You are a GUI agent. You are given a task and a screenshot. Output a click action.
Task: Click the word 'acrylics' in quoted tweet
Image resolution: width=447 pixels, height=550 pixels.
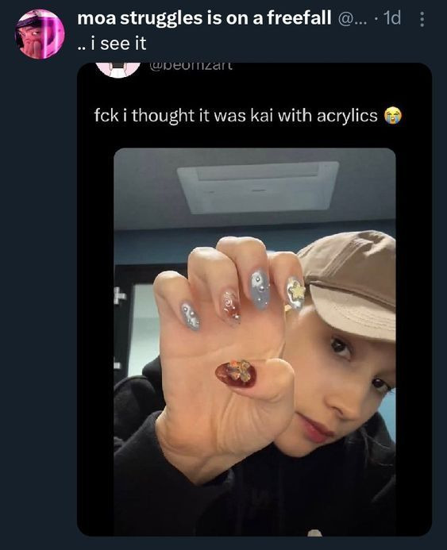pos(347,116)
